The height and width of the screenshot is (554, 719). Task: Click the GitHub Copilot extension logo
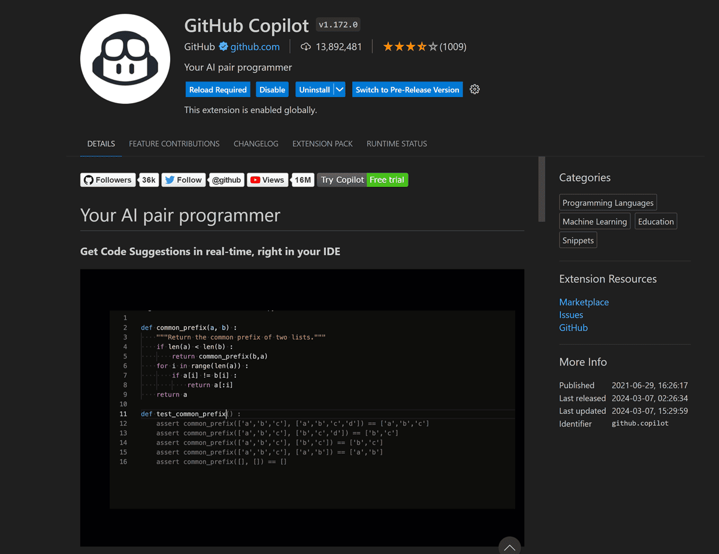pyautogui.click(x=125, y=59)
